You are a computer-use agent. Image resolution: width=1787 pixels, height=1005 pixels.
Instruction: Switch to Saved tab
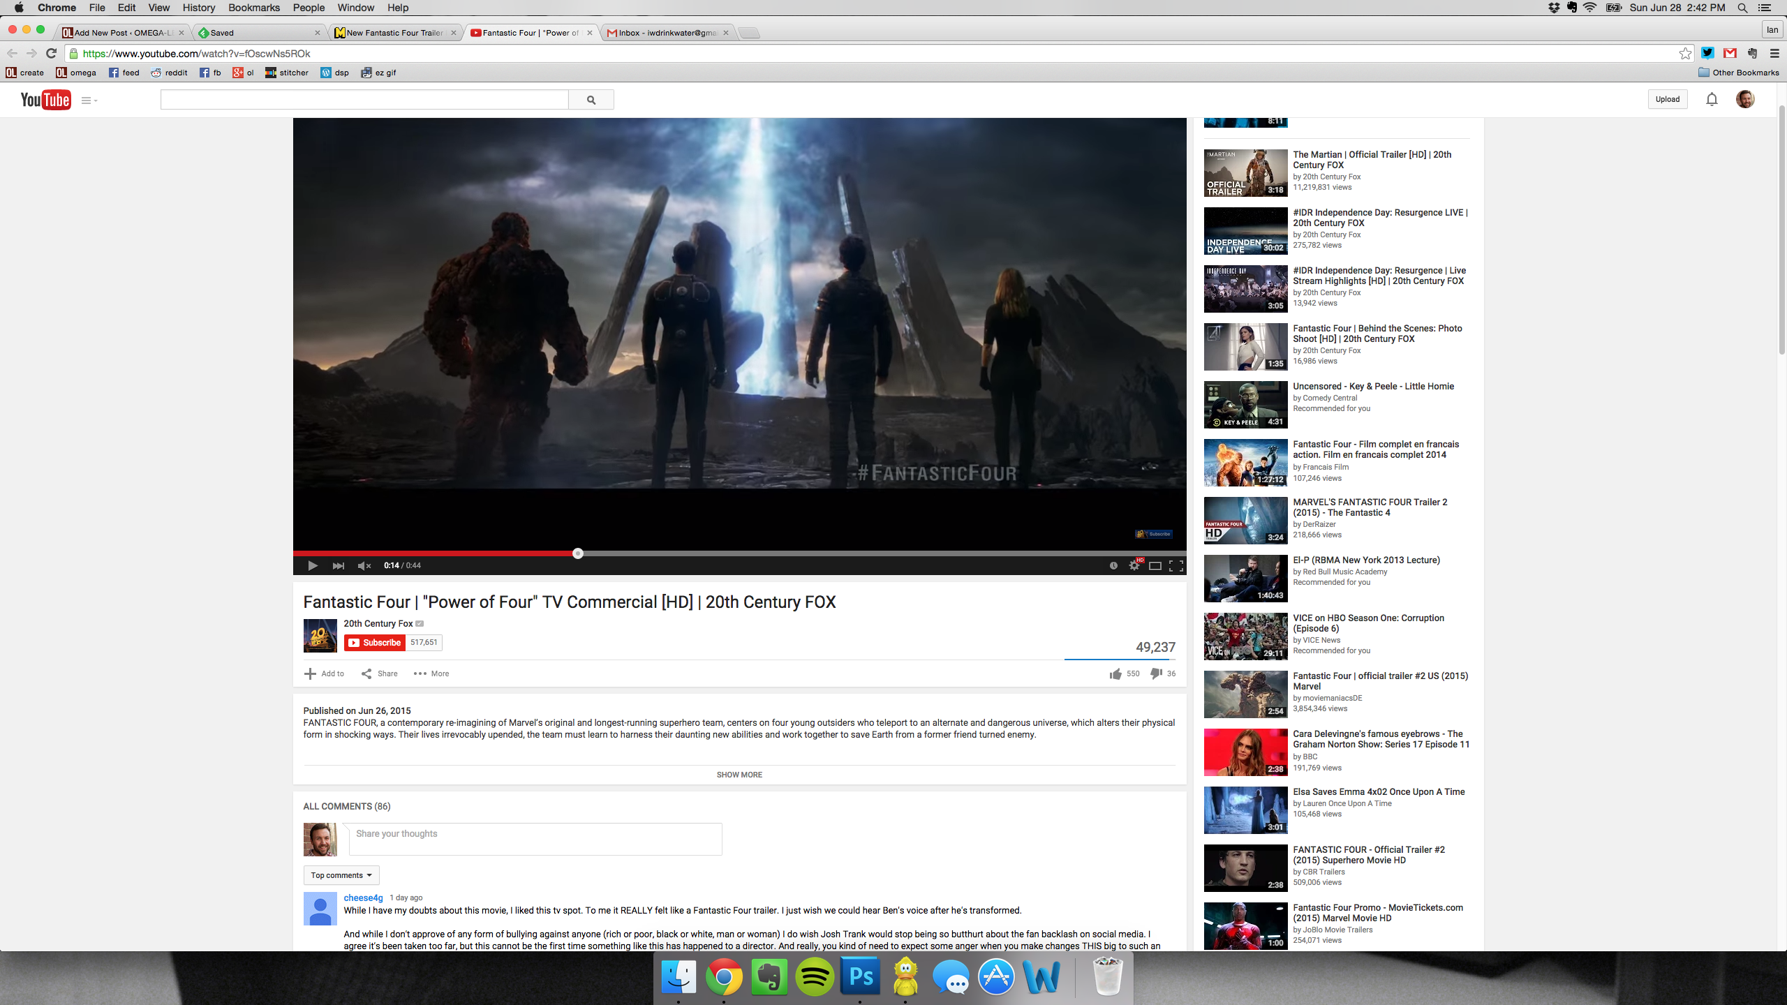coord(259,33)
